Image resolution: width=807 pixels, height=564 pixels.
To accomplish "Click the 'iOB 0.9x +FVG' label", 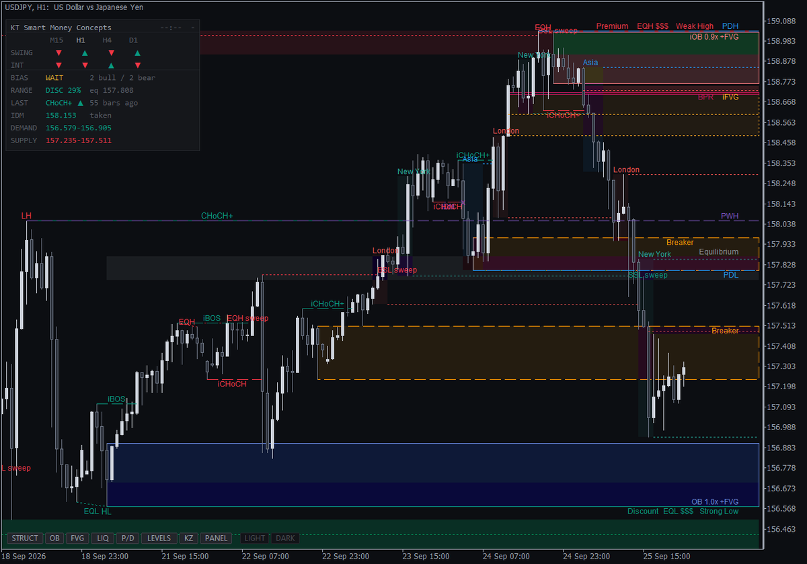I will click(x=714, y=37).
